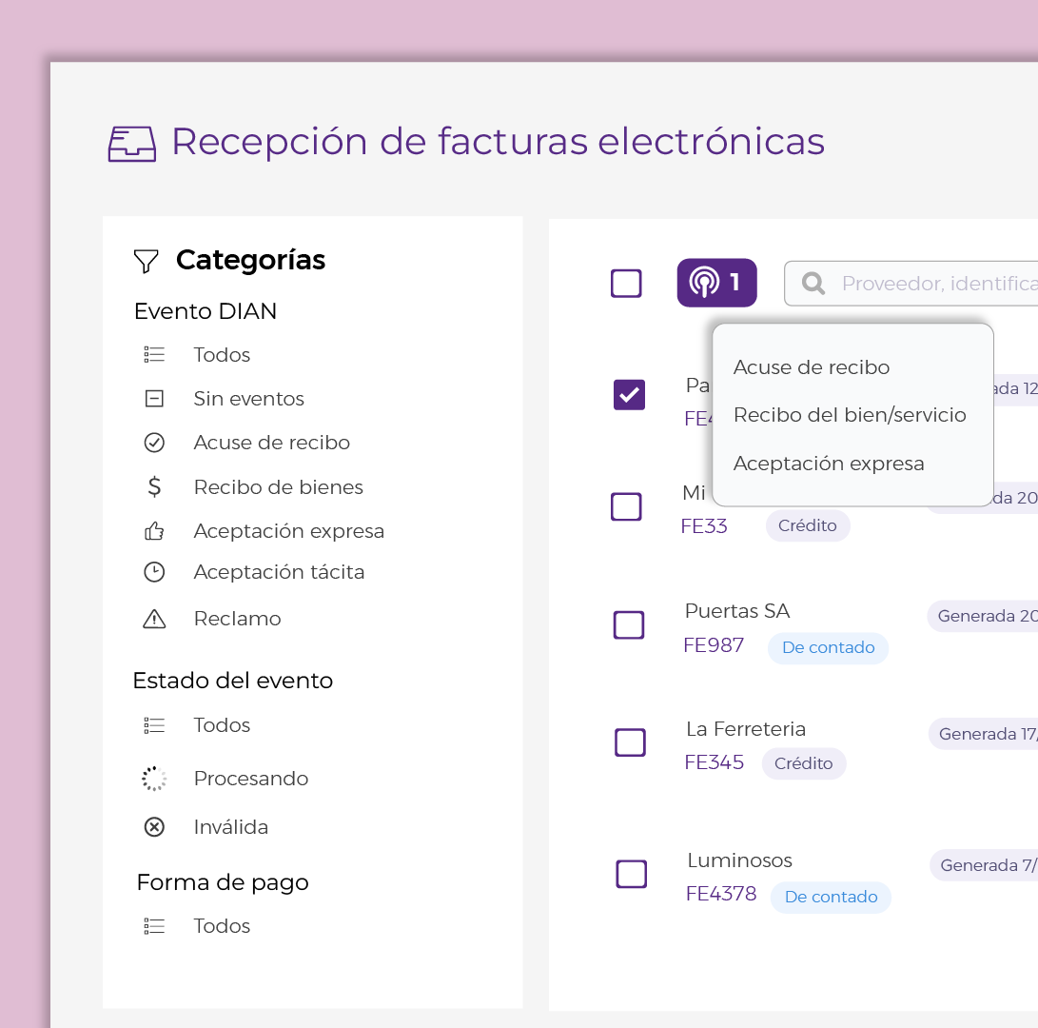Filter by Todos under Evento DIAN
This screenshot has height=1028, width=1038.
pyautogui.click(x=222, y=355)
